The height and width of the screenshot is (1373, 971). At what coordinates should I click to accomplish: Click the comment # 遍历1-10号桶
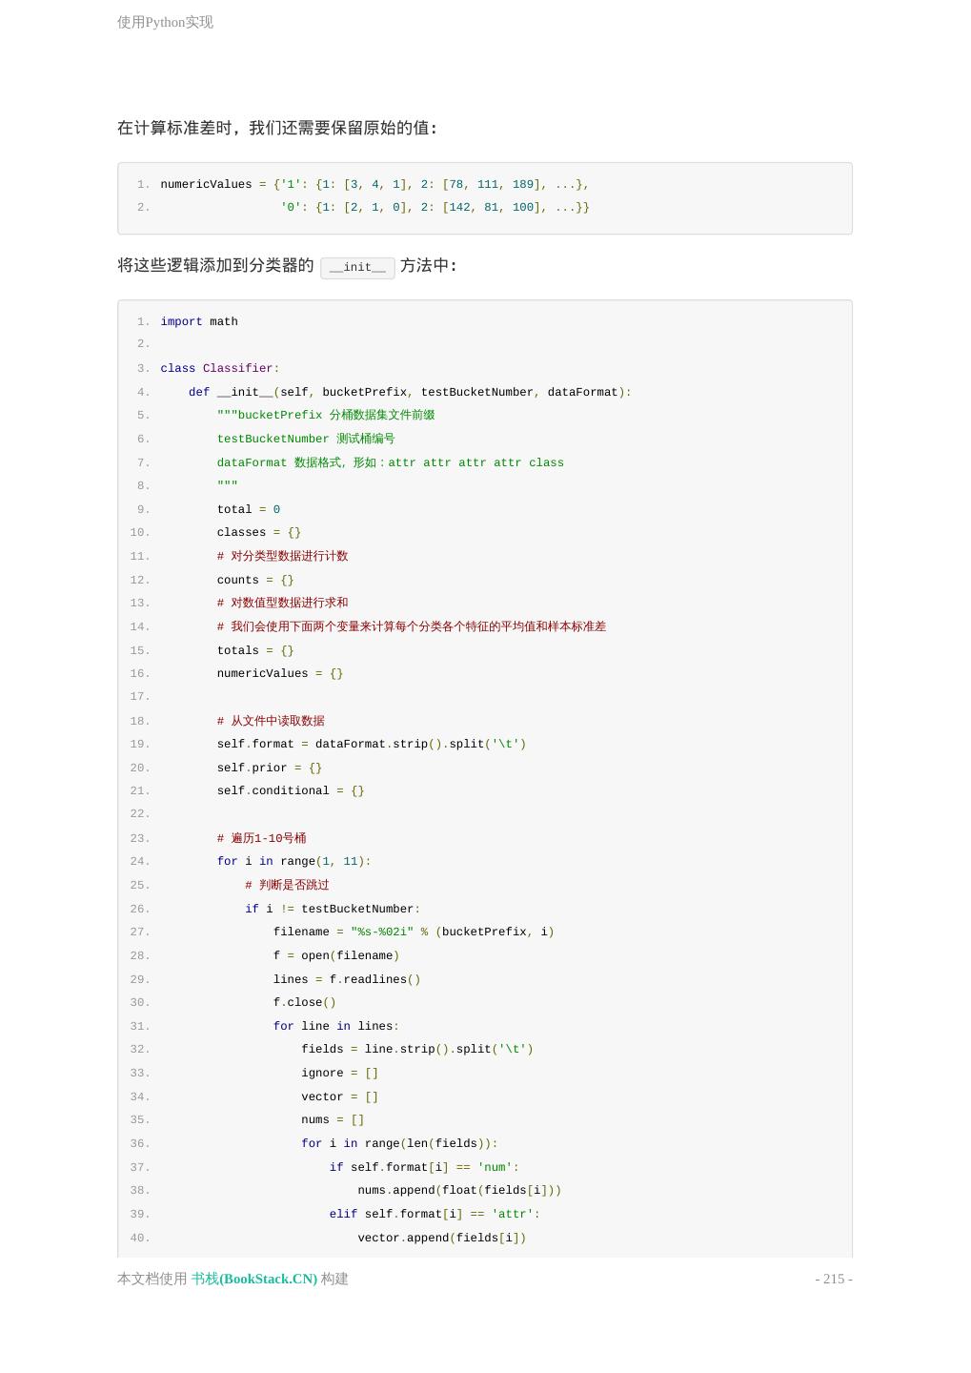pos(262,838)
